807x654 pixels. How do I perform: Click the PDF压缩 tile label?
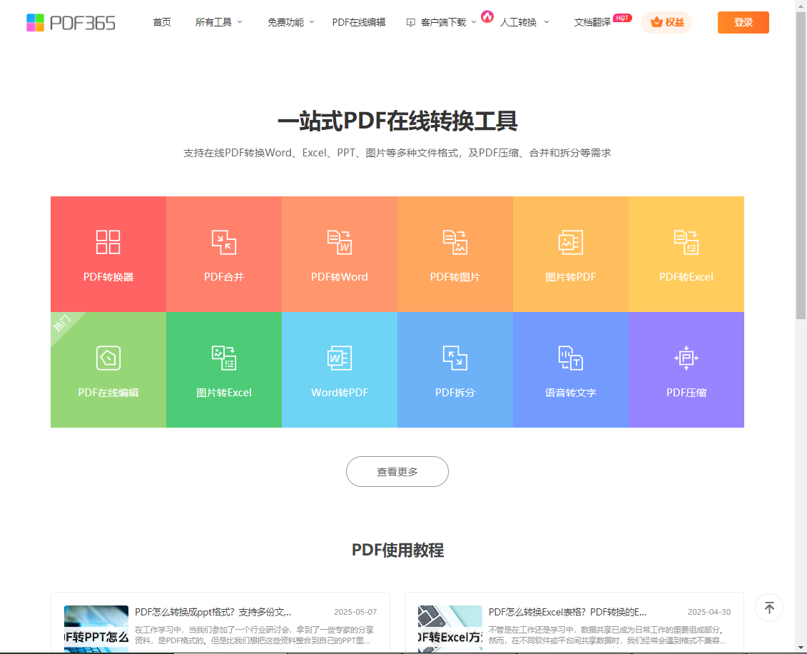[686, 393]
